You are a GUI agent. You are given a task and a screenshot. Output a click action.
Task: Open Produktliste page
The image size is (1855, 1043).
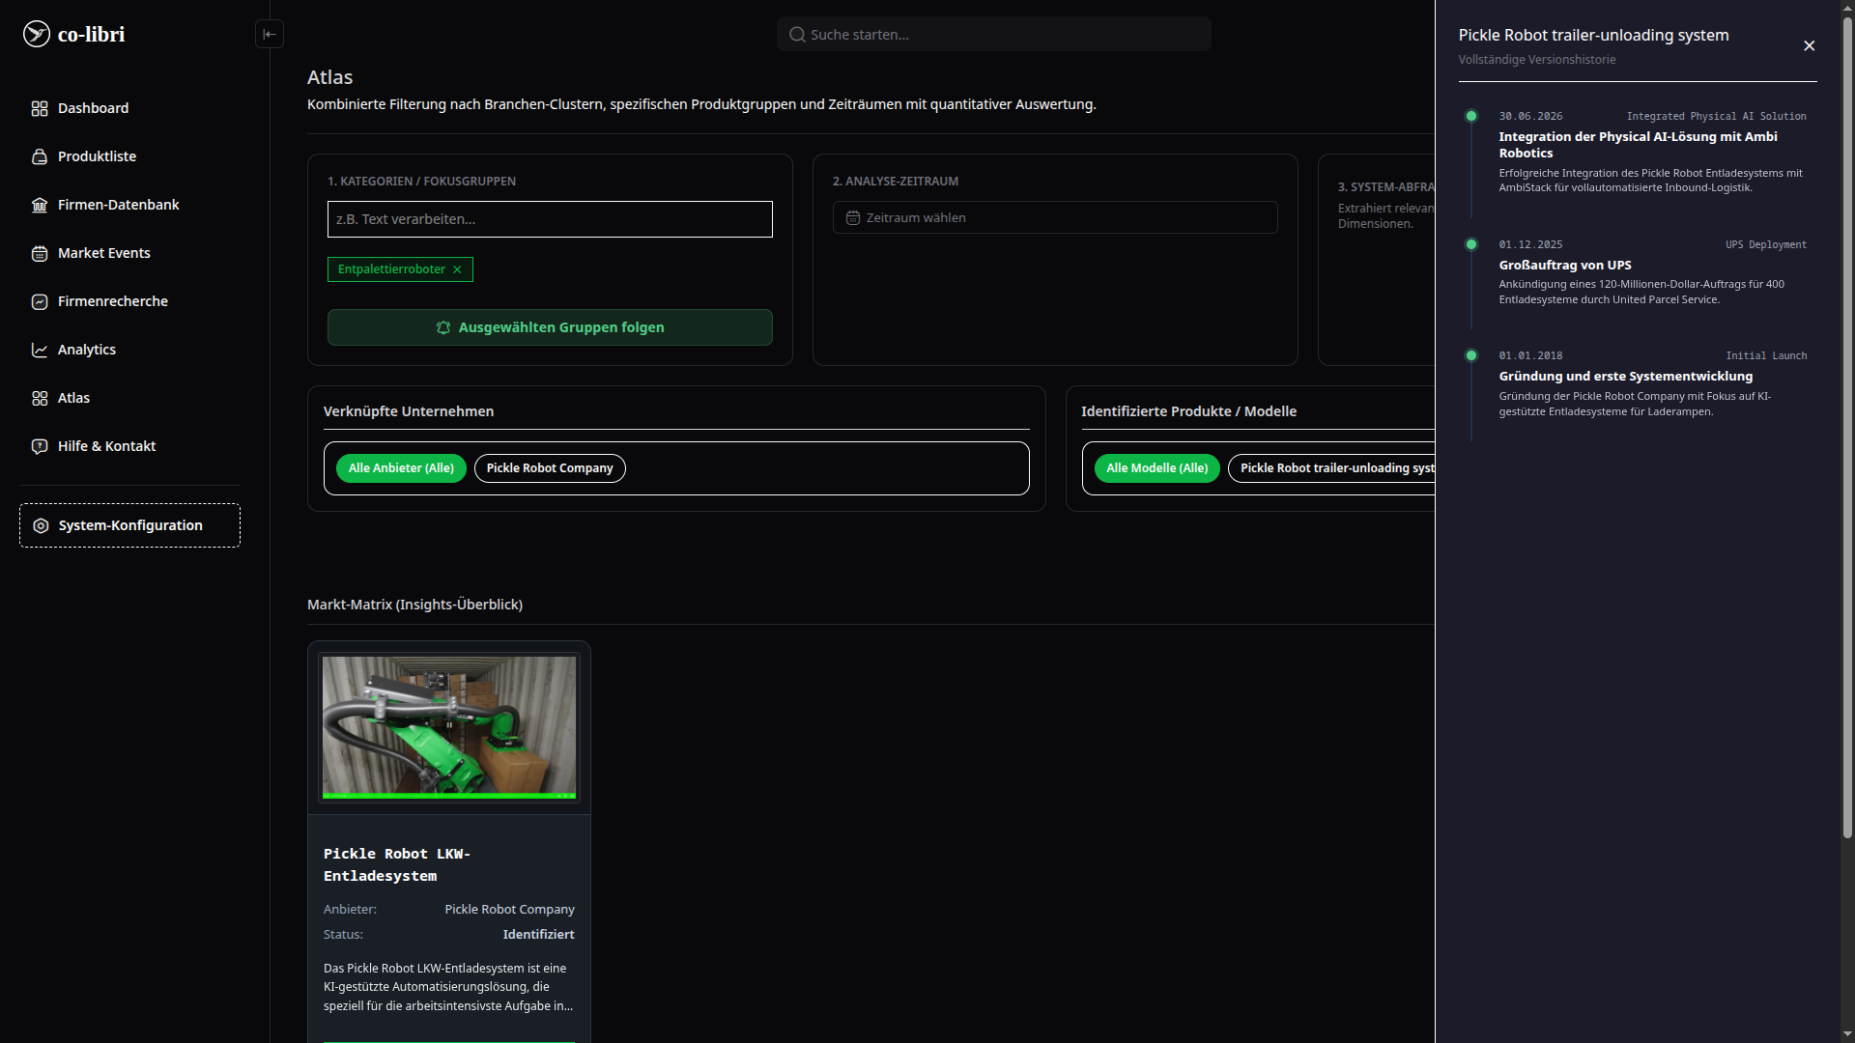pyautogui.click(x=129, y=156)
